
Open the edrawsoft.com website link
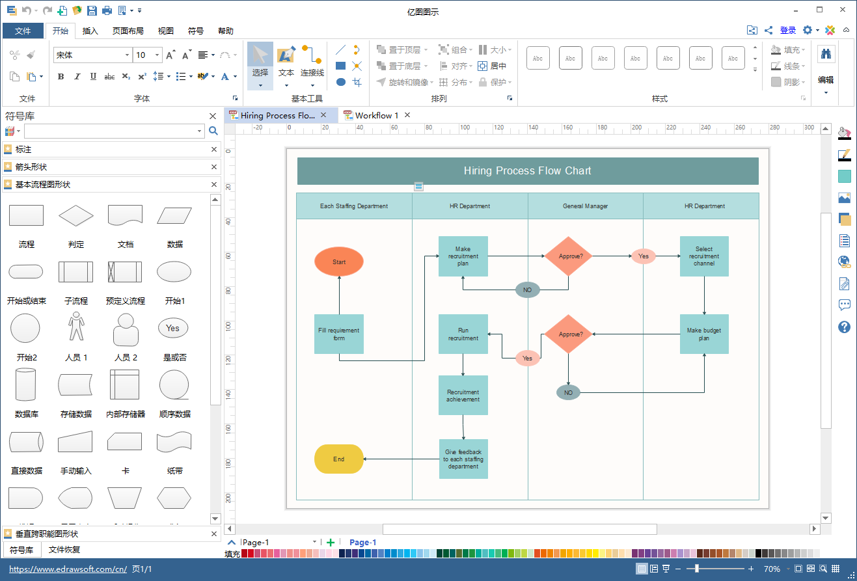(68, 569)
